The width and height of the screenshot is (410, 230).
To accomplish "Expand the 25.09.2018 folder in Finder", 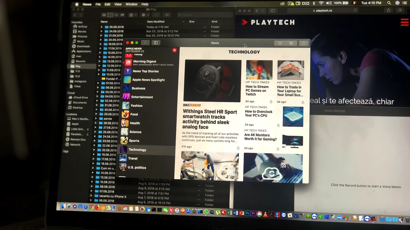I will click(102, 27).
